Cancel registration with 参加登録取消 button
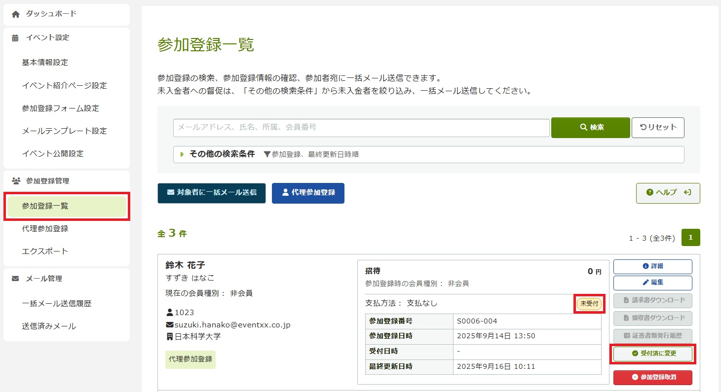This screenshot has height=392, width=721. coord(652,377)
